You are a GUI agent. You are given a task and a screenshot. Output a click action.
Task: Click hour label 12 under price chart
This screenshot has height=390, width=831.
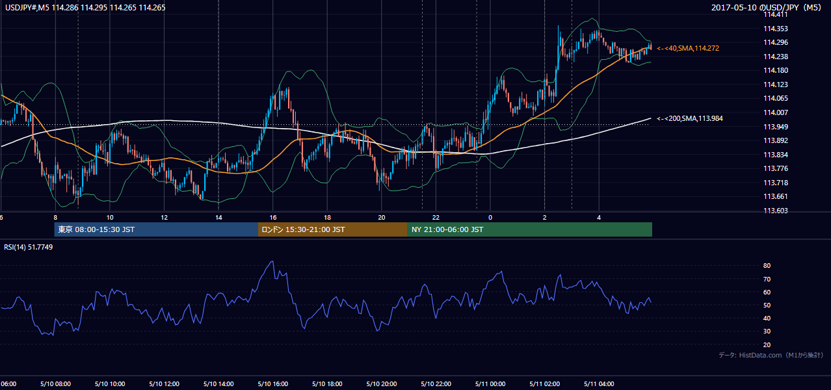pyautogui.click(x=164, y=217)
